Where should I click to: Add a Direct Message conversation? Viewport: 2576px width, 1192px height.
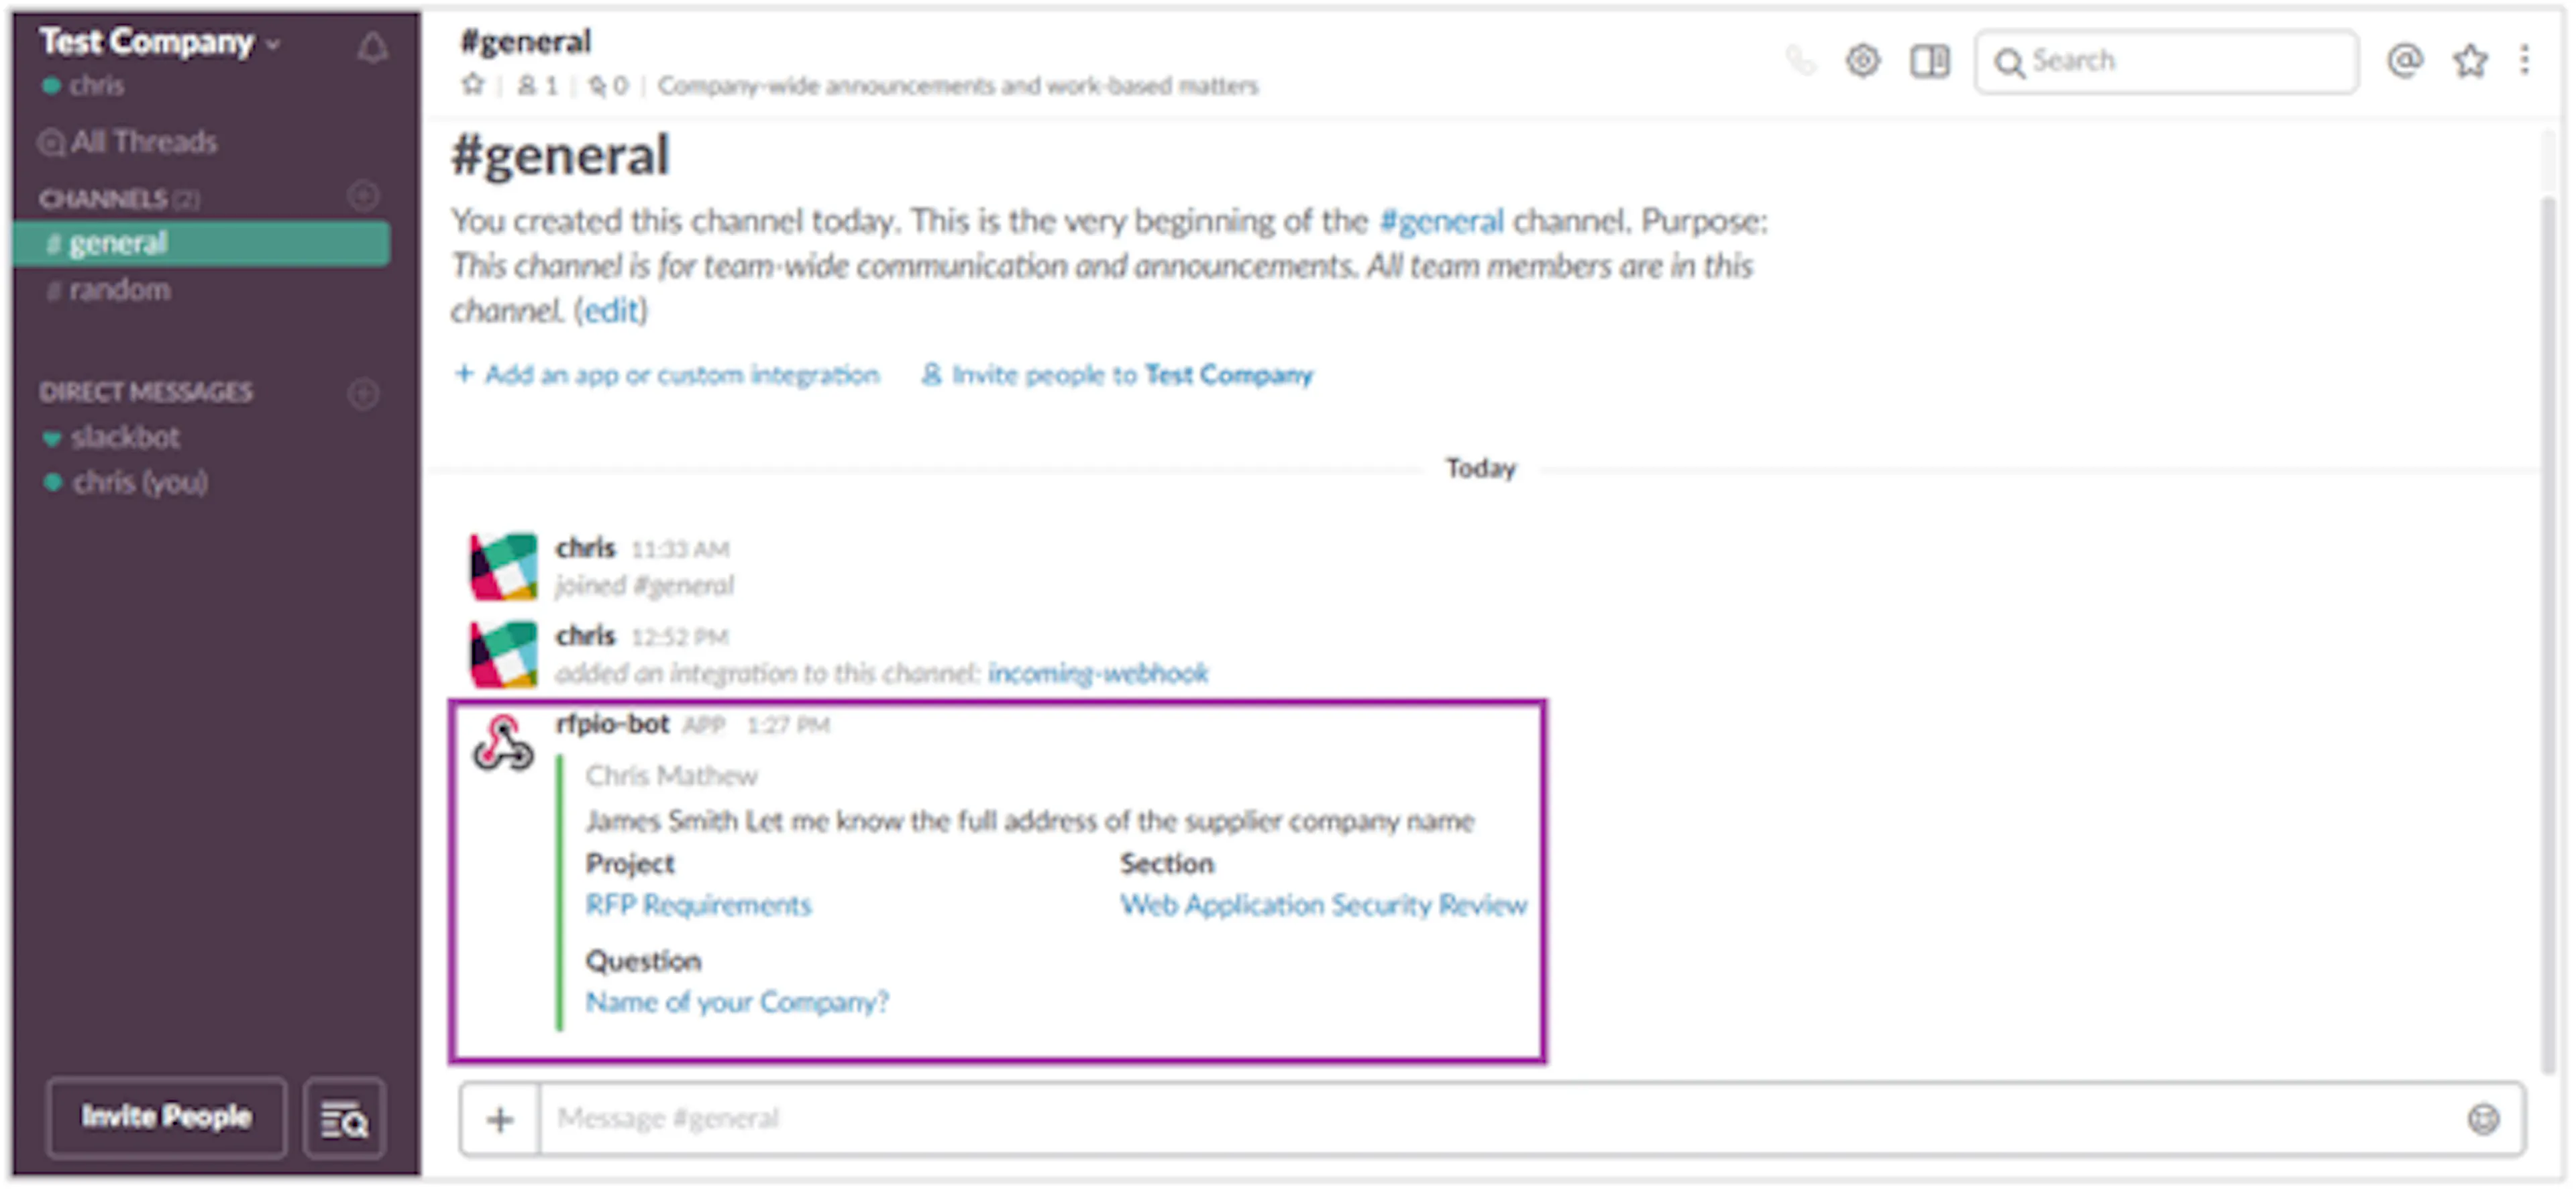(363, 393)
